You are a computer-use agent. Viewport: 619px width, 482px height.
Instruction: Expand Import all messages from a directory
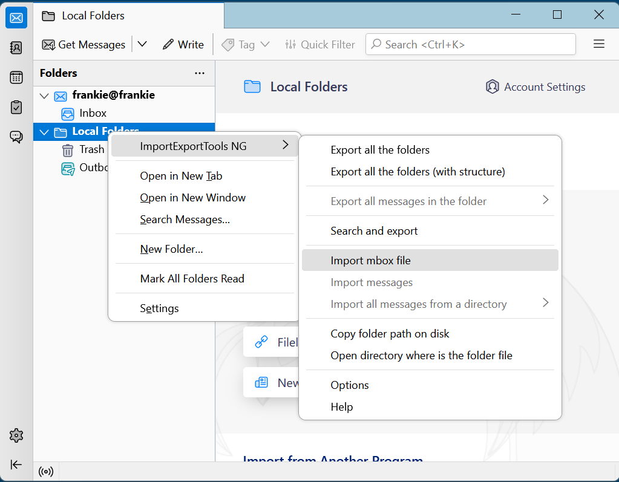[546, 302]
